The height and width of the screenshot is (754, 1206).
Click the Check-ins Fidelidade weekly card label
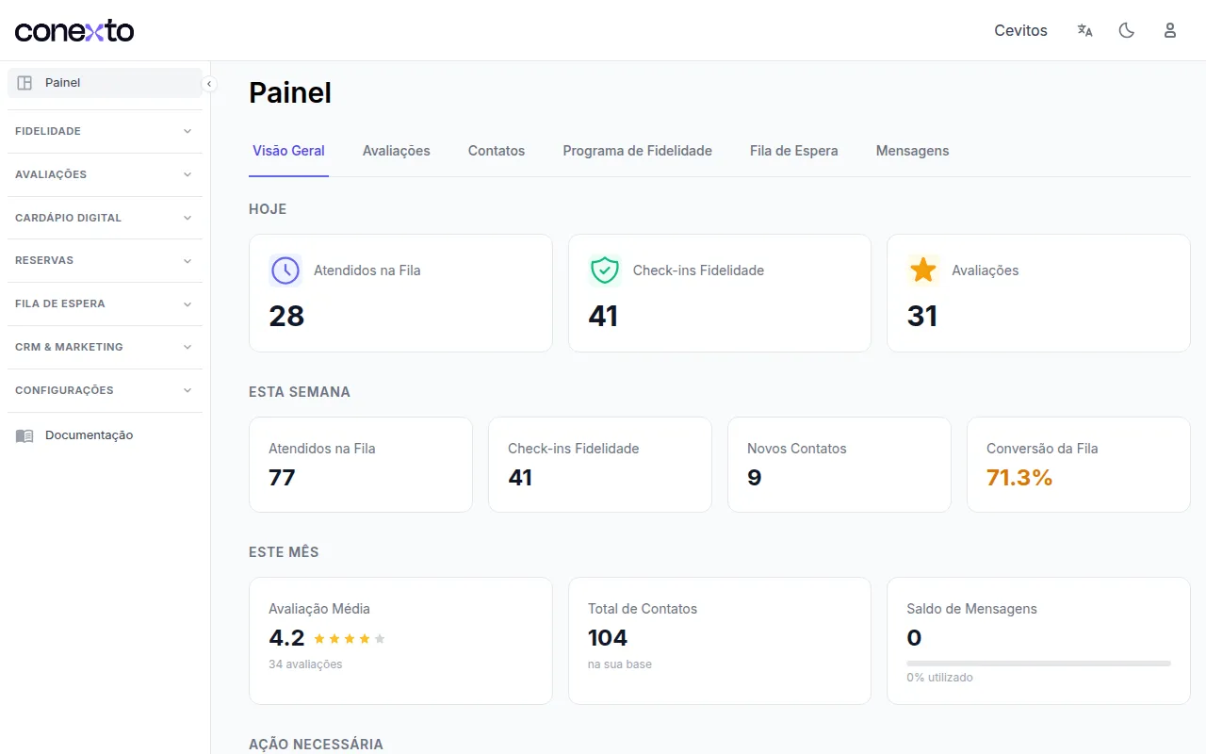pos(573,449)
